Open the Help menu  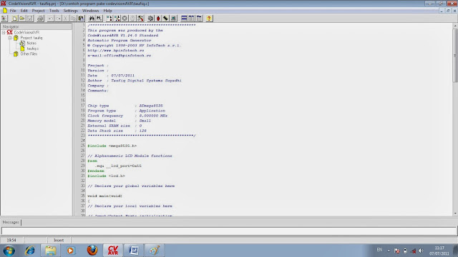coord(108,11)
